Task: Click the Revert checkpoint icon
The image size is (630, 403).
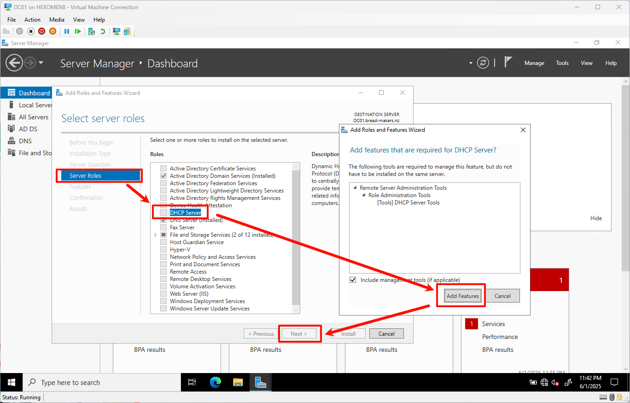Action: pos(103,31)
